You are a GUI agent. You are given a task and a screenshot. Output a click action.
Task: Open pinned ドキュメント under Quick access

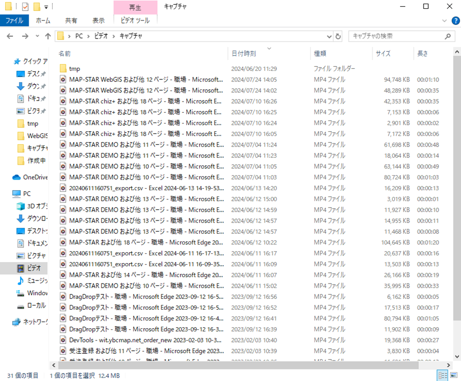[32, 98]
